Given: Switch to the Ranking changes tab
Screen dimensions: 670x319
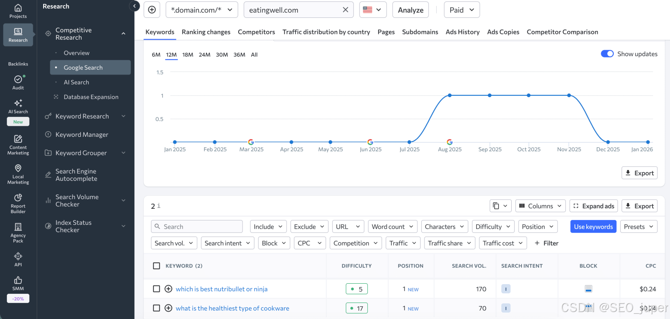Looking at the screenshot, I should pyautogui.click(x=206, y=32).
